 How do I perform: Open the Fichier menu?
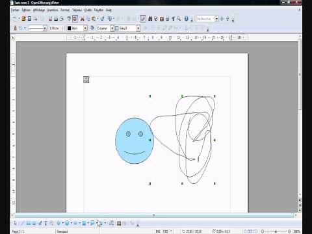coord(15,10)
